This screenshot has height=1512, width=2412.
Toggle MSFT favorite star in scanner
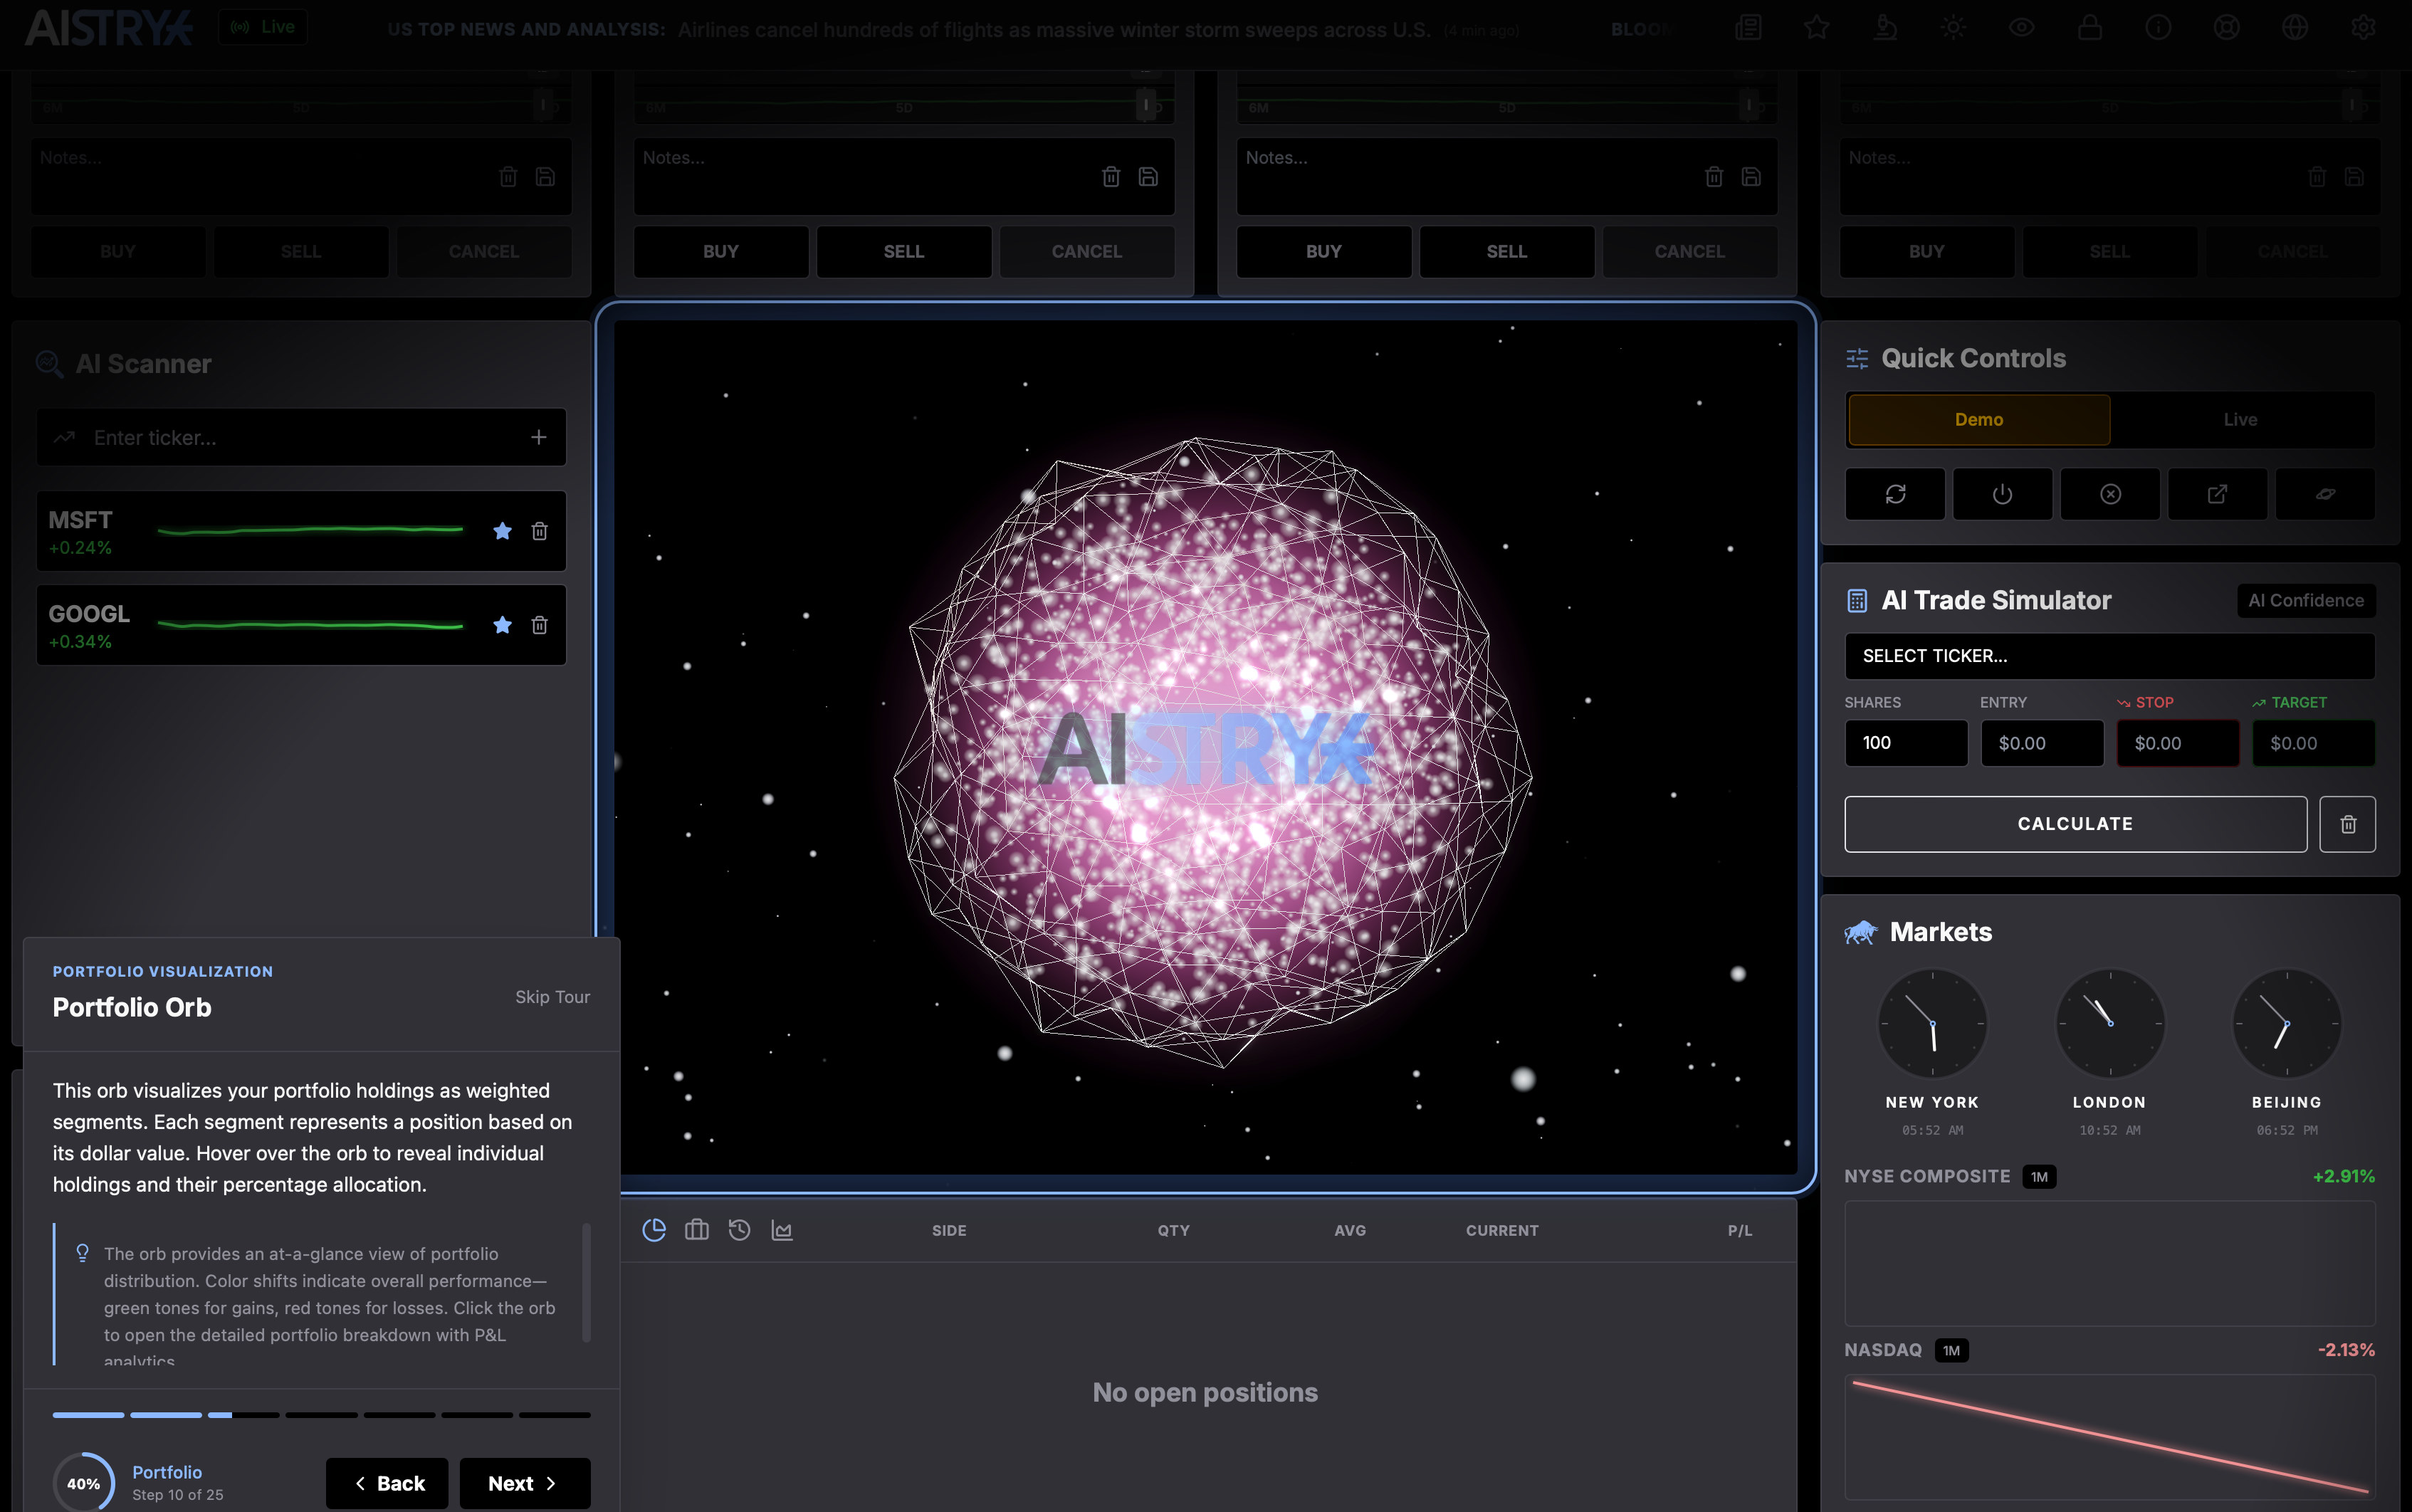click(x=502, y=531)
